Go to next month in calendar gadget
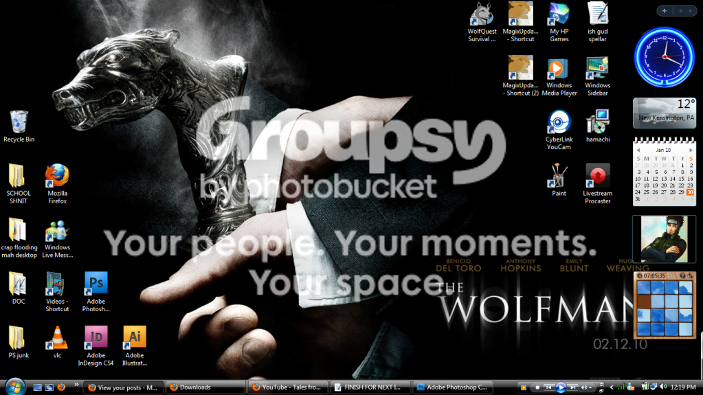Screen dimensions: 703x395 coord(691,150)
